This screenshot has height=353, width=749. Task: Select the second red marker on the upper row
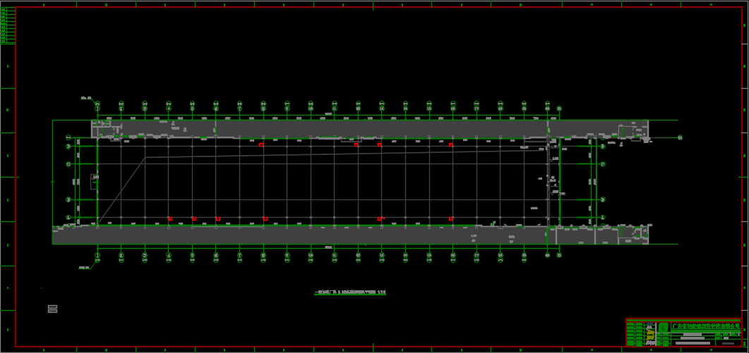coord(356,144)
